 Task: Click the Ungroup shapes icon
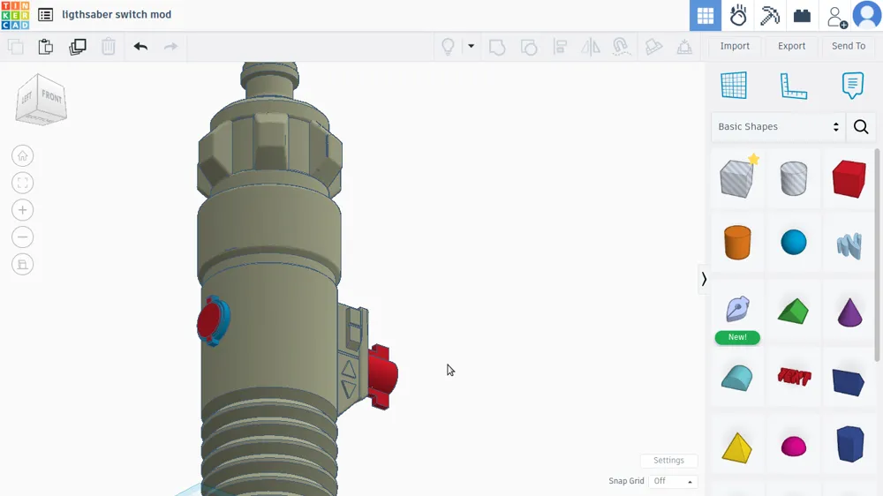(x=529, y=47)
